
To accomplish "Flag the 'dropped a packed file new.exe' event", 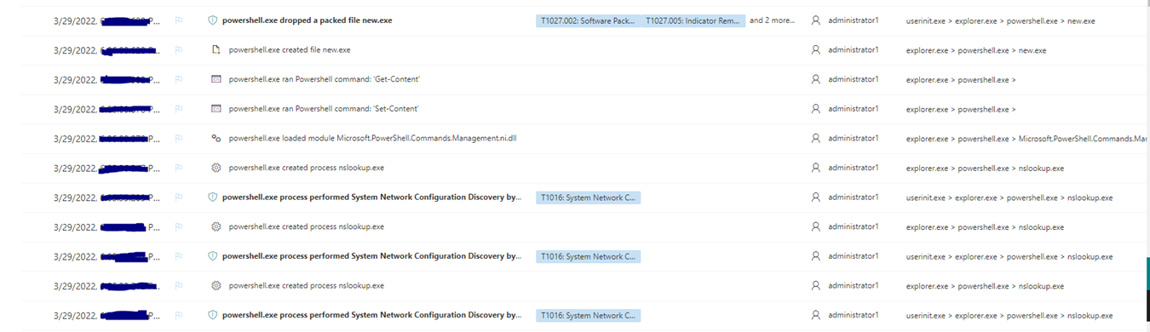I will click(x=179, y=20).
